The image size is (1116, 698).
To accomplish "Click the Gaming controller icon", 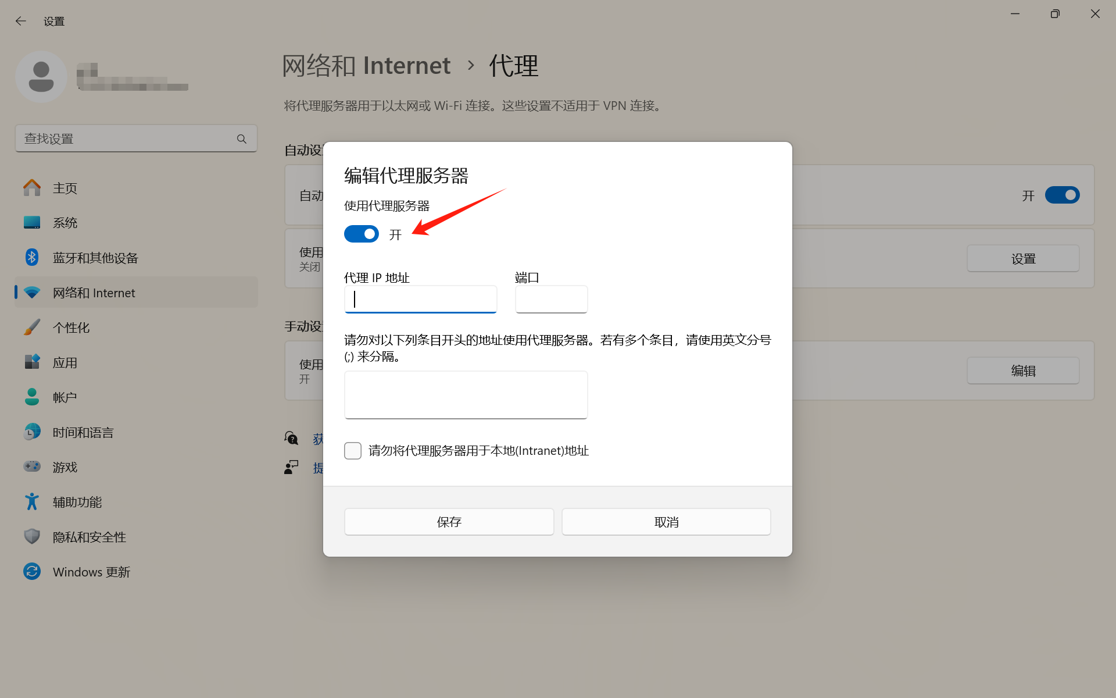I will [32, 467].
